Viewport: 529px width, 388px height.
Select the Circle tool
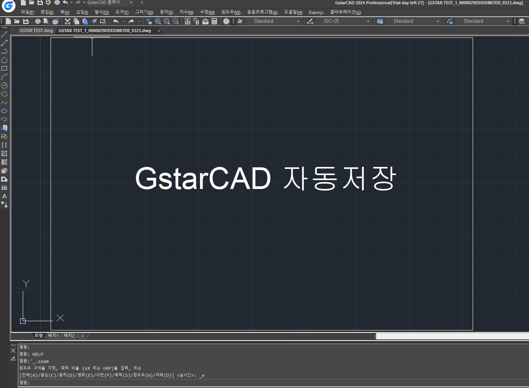4,85
